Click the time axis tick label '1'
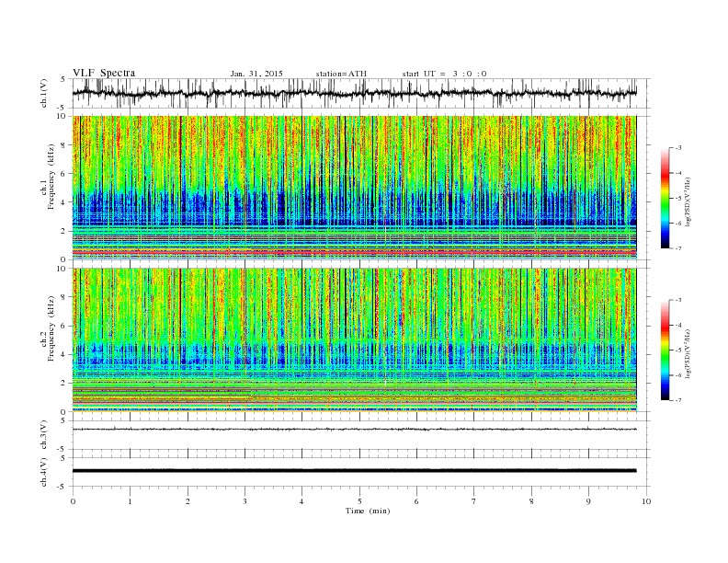This screenshot has height=563, width=728. (130, 501)
